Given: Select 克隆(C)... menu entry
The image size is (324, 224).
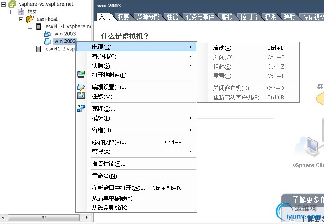Looking at the screenshot, I should pyautogui.click(x=136, y=108).
